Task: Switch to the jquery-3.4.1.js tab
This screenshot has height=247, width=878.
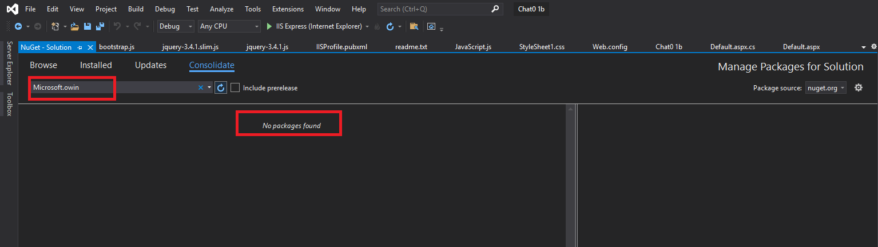Action: [x=267, y=47]
